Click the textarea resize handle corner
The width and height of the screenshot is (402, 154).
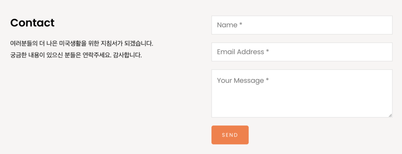point(390,115)
